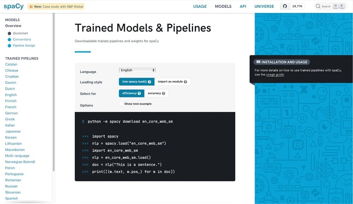The image size is (353, 204).
Task: Select Use spacy.load() loading style
Action: 136,82
